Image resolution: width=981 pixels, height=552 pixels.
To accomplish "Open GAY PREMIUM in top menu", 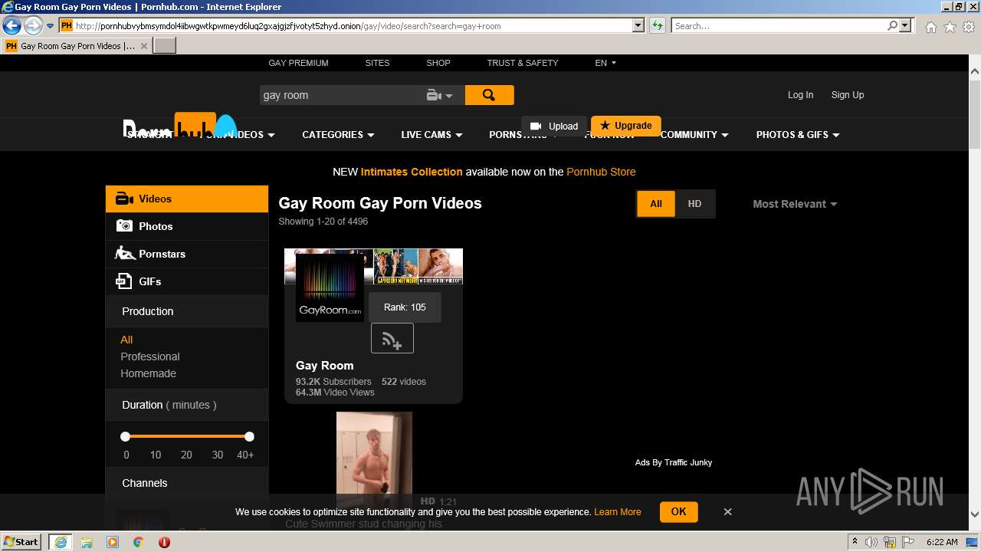I will pos(298,63).
